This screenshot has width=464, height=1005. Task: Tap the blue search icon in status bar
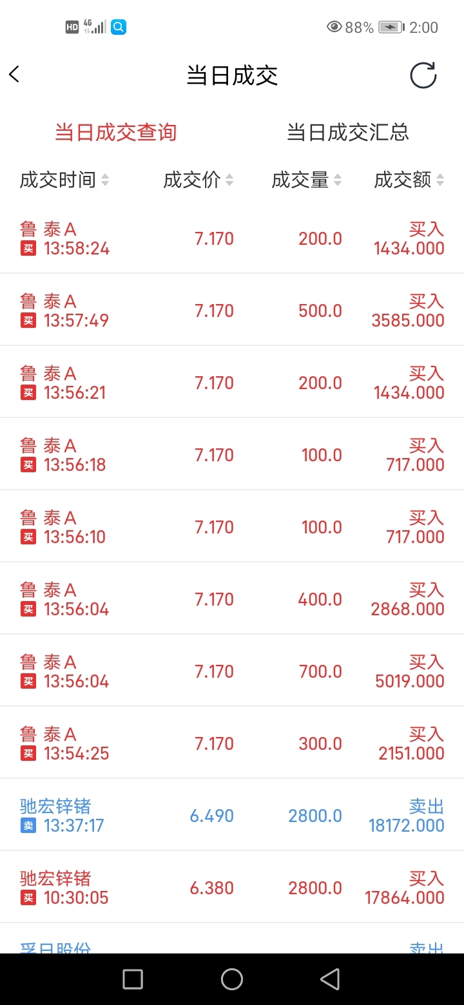(119, 27)
